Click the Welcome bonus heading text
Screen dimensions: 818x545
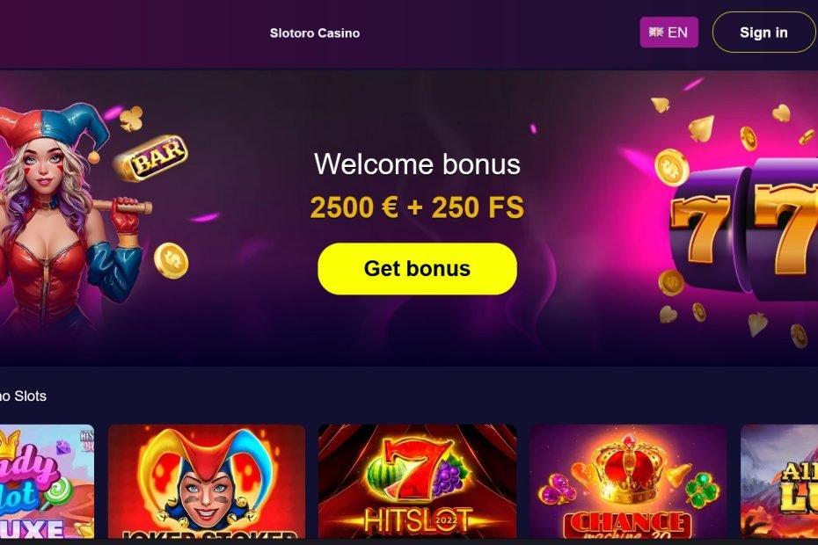tap(417, 164)
